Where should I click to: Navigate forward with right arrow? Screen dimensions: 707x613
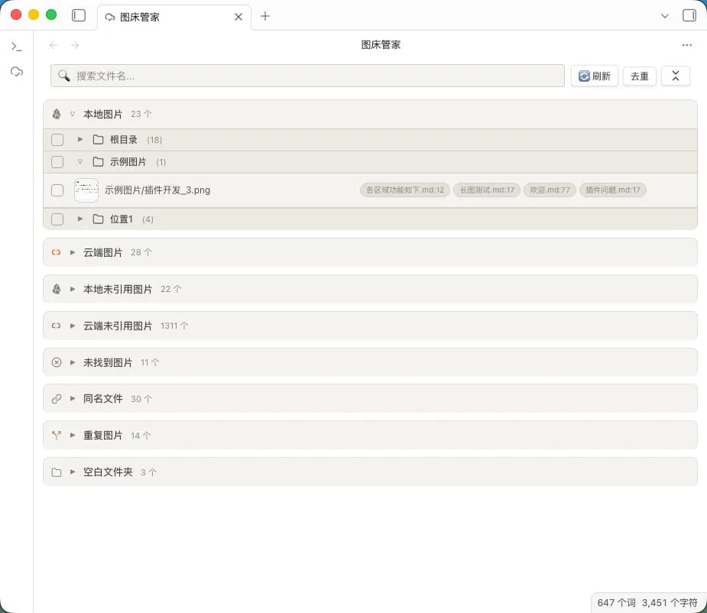75,45
